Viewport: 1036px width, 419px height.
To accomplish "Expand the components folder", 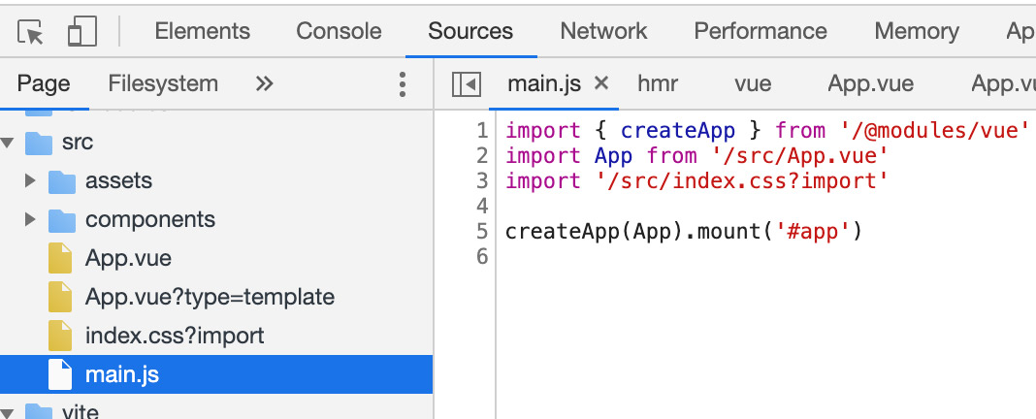I will click(x=31, y=220).
